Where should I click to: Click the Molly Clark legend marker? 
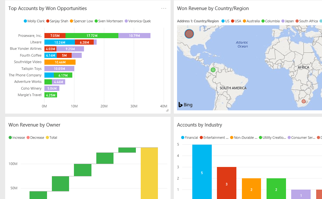[x=26, y=21]
